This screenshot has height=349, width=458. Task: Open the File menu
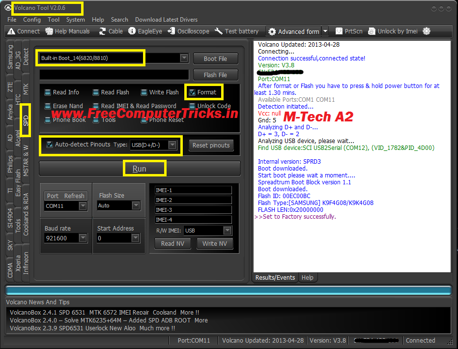pyautogui.click(x=12, y=20)
